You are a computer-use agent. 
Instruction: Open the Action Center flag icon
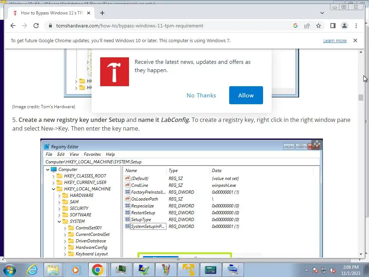point(315,270)
